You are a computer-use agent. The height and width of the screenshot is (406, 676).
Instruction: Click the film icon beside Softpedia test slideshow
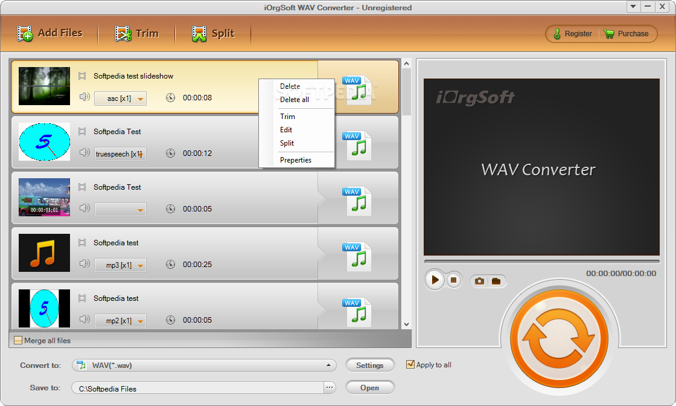pyautogui.click(x=82, y=76)
